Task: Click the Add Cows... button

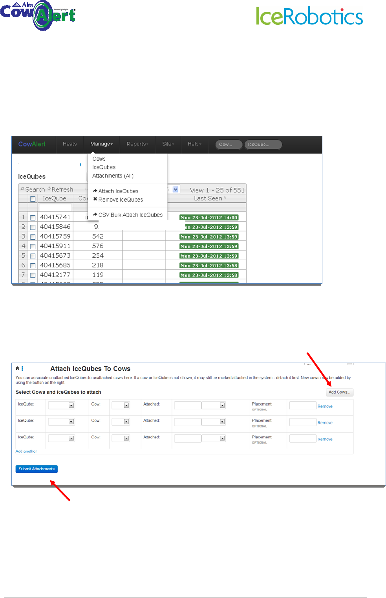Action: [x=340, y=392]
